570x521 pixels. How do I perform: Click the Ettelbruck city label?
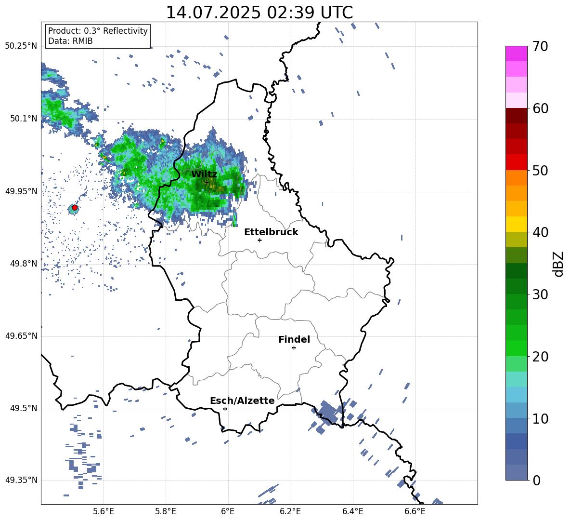(x=271, y=232)
